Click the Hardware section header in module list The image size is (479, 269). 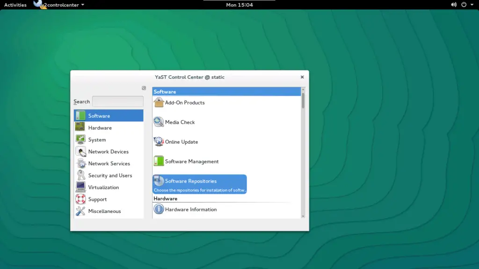point(165,198)
